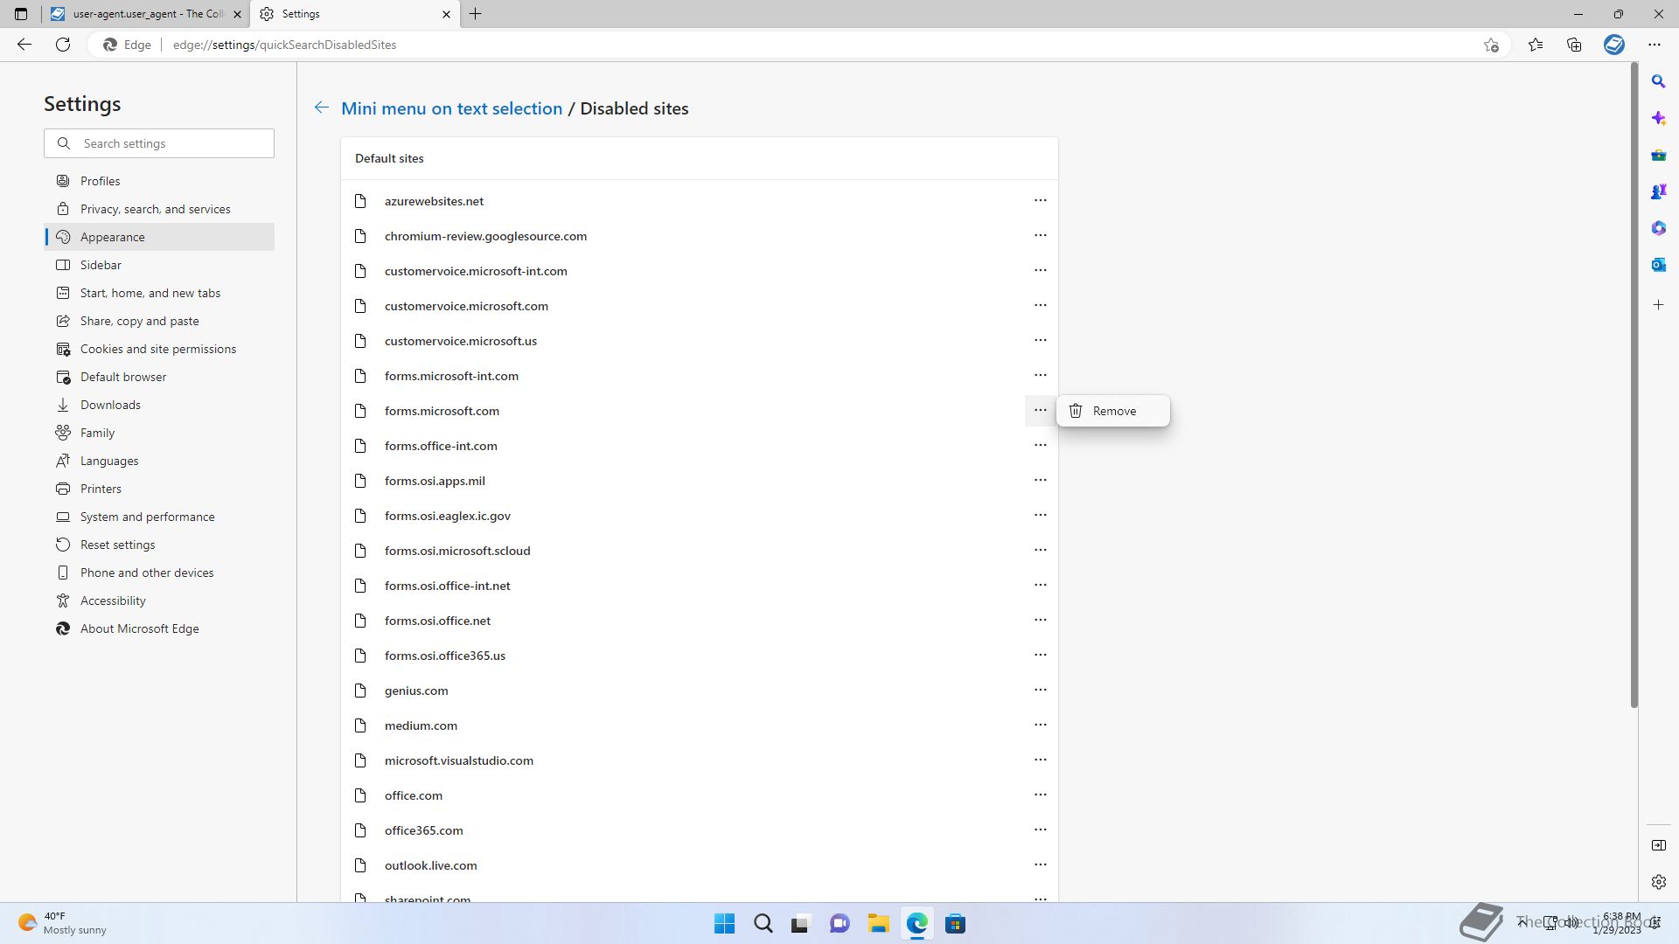Open sidebar Discover sparkle icon

tap(1658, 118)
